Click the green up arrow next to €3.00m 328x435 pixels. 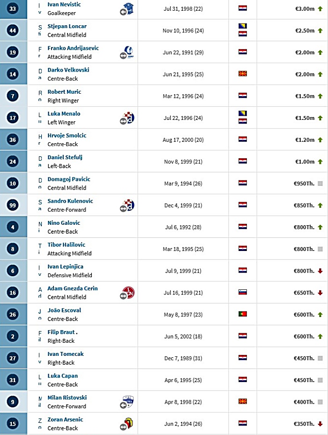320,9
